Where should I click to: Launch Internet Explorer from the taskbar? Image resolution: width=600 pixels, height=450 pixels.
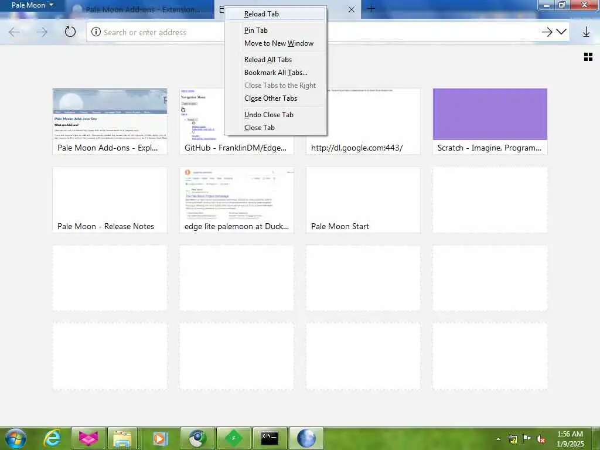(x=52, y=438)
